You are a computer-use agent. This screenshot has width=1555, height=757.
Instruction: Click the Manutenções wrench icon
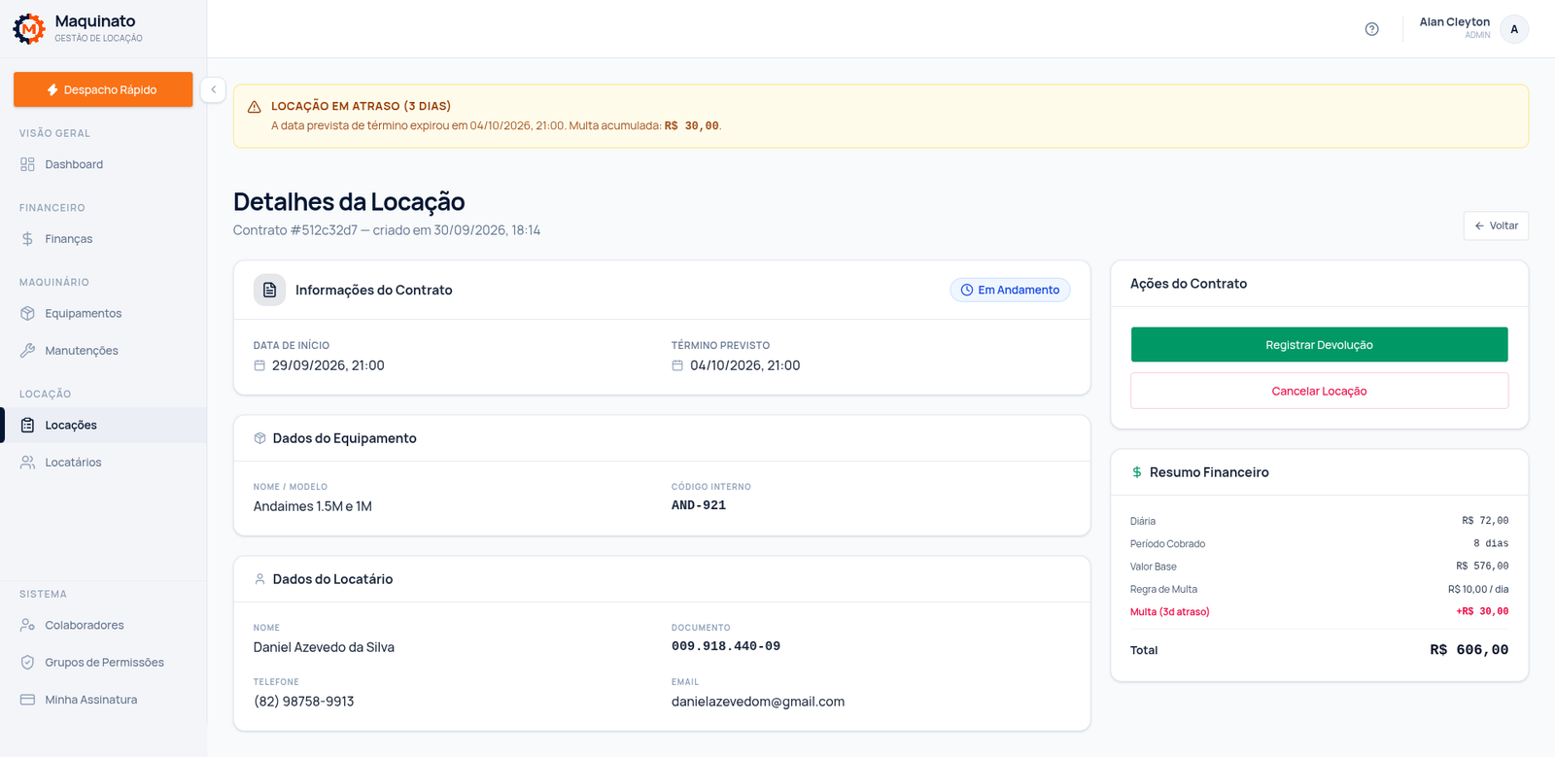click(x=27, y=351)
